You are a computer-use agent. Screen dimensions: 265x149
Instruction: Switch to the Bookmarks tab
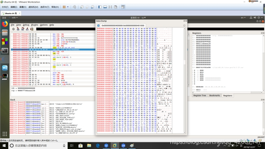215,96
